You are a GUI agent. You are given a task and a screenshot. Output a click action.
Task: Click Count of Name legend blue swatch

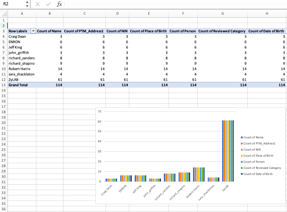242,137
